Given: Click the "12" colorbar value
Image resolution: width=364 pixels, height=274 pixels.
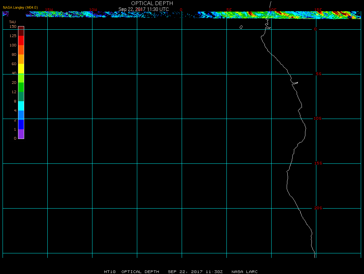Looking at the screenshot, I should click(14, 92).
